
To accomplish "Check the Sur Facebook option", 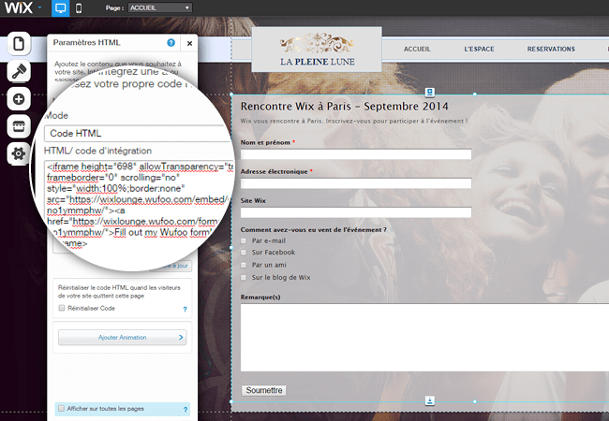I will coord(244,253).
